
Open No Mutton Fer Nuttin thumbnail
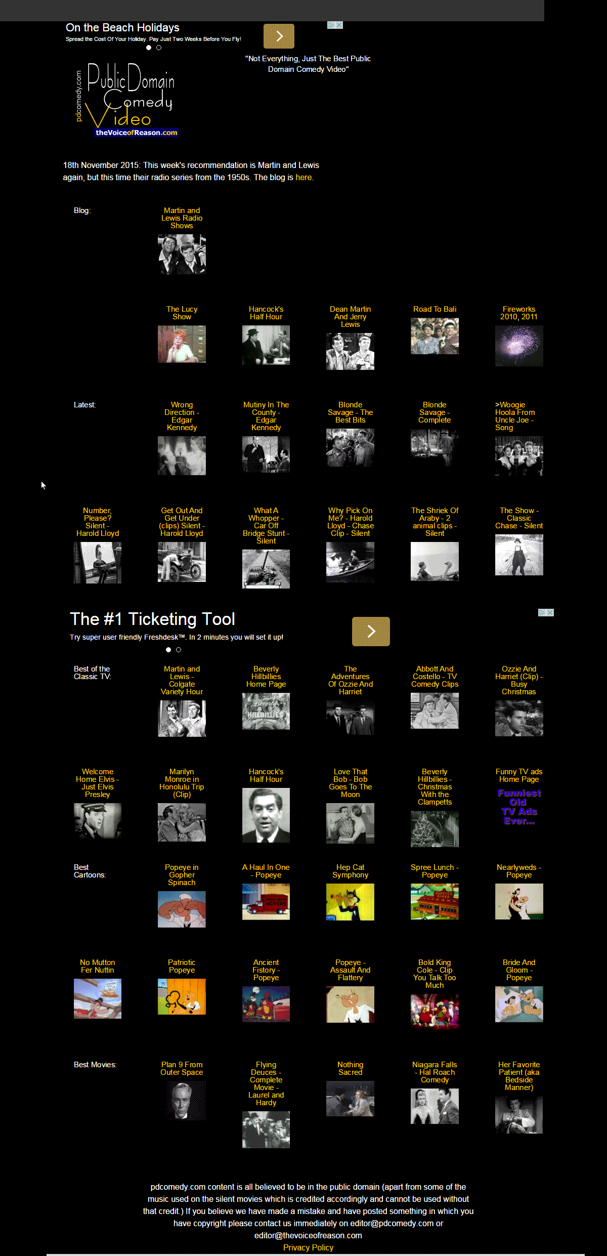[x=98, y=998]
